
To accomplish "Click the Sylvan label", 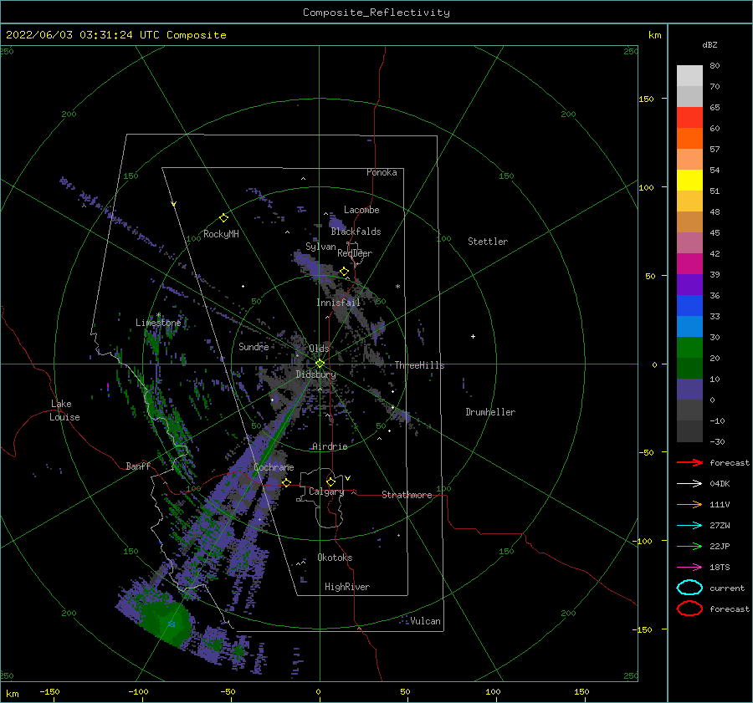I will point(320,247).
